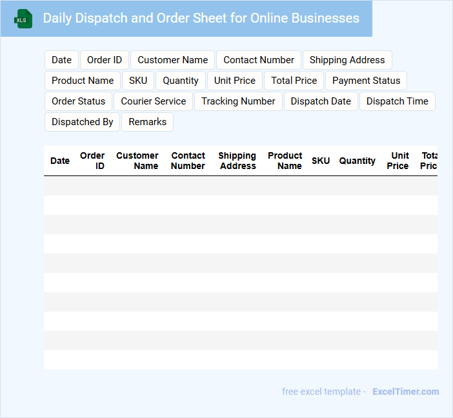Click the Contact Number tag
453x418 pixels.
tap(259, 60)
